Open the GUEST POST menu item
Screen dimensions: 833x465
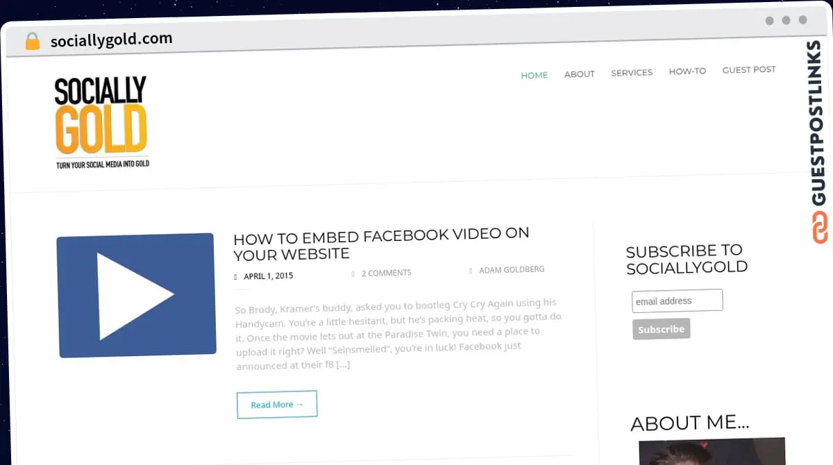749,70
